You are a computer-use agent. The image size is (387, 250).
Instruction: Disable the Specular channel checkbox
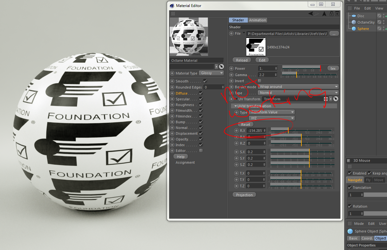[201, 99]
